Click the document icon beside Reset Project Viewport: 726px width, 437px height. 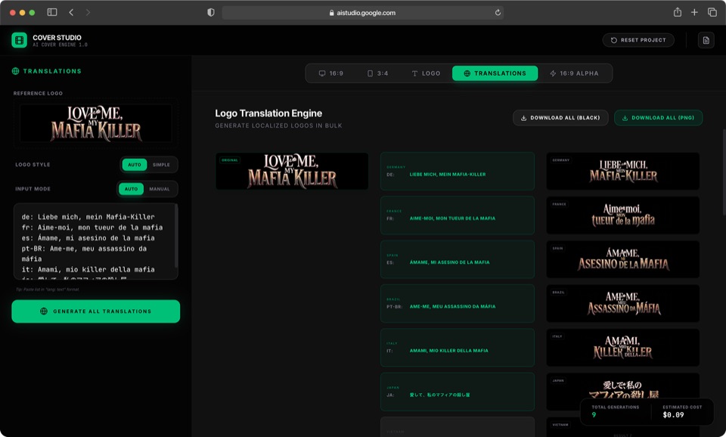[x=706, y=40]
